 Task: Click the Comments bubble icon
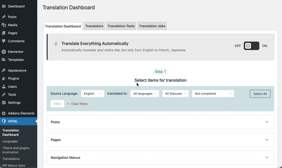click(4, 41)
